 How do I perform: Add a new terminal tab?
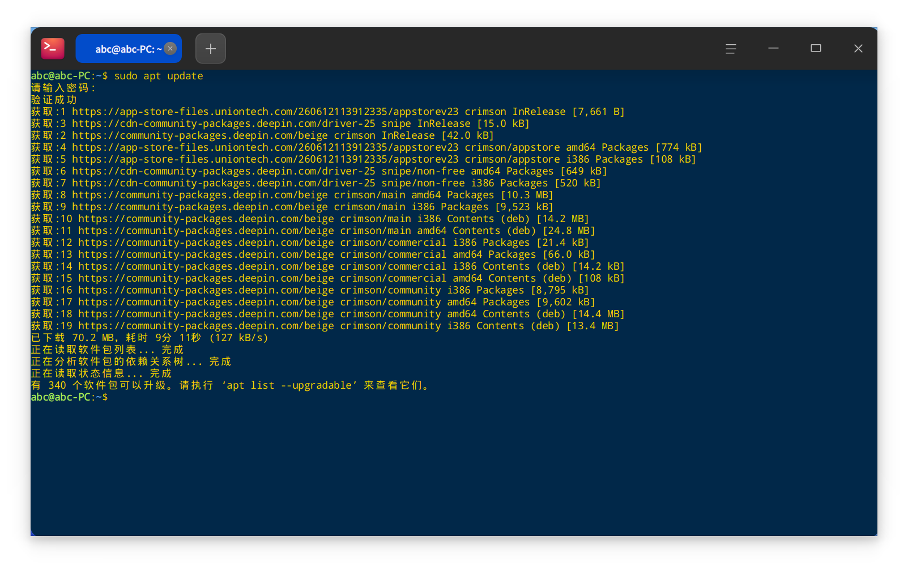(x=211, y=49)
